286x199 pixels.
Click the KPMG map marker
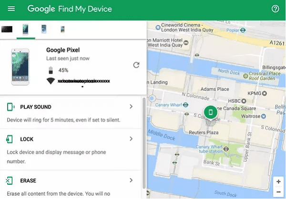click(264, 93)
